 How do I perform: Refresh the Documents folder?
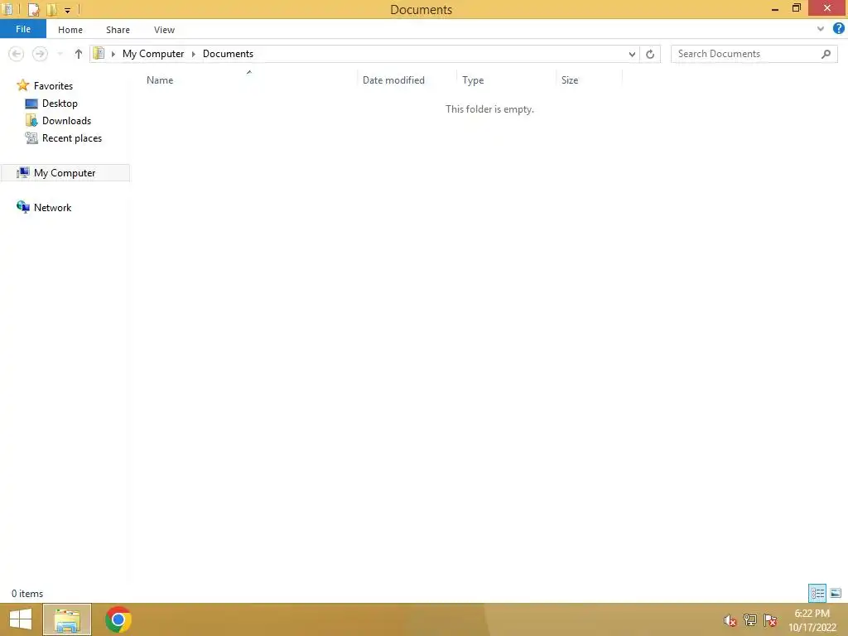[x=650, y=54]
